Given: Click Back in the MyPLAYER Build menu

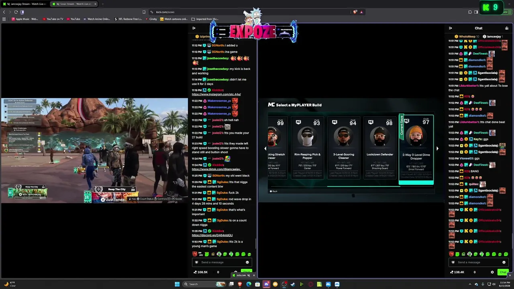Looking at the screenshot, I should [273, 191].
